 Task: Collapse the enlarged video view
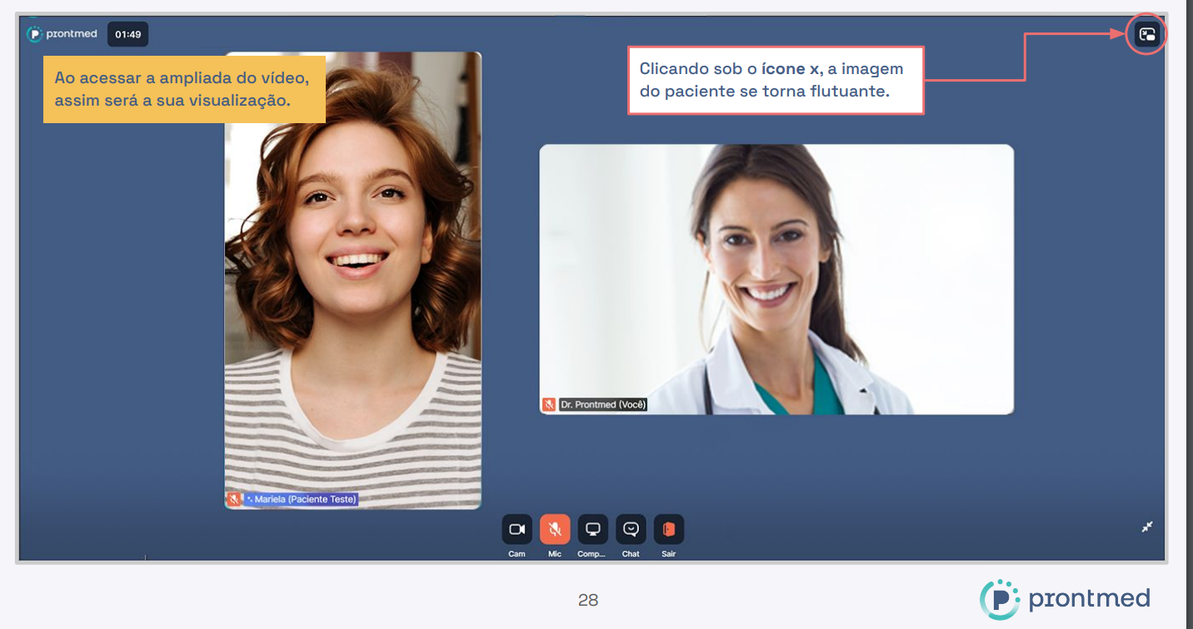coord(1147,527)
